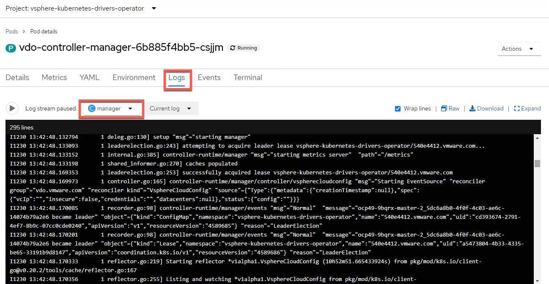Select the Logs tab
Viewport: 549px width, 284px height.
176,77
